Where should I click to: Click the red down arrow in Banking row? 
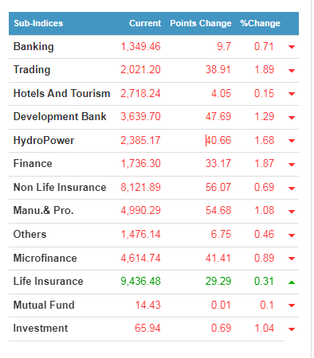pyautogui.click(x=292, y=47)
